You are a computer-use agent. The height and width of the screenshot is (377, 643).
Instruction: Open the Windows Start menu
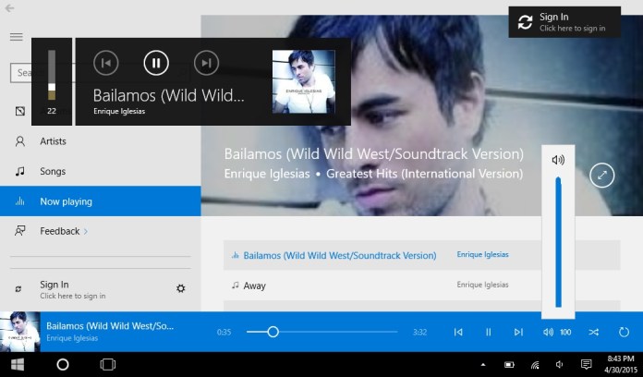point(18,364)
